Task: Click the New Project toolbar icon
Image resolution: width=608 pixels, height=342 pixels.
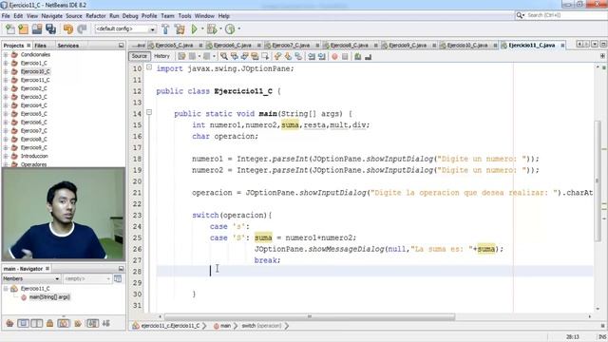Action: tap(23, 29)
